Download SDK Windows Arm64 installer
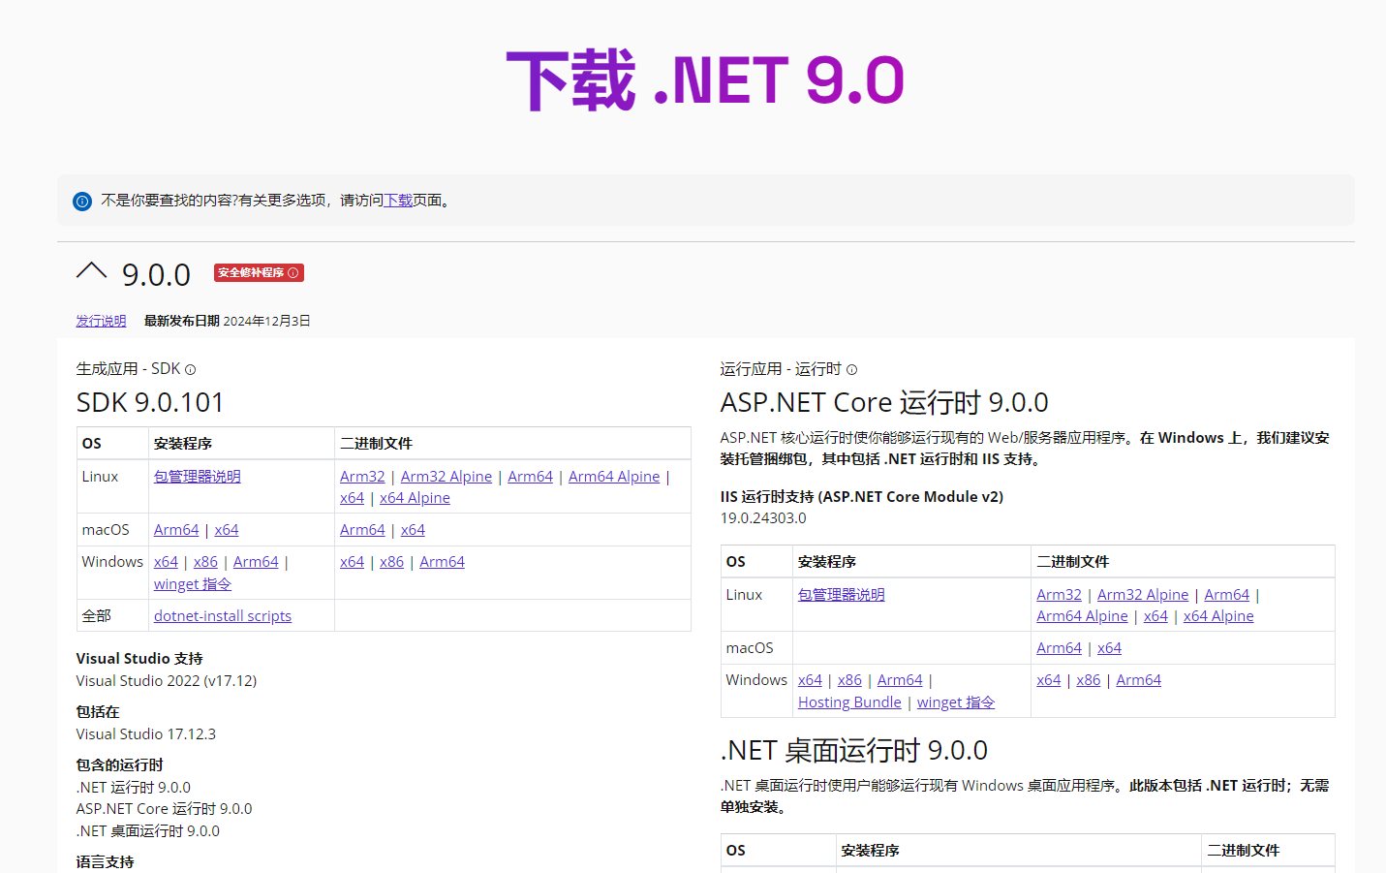The image size is (1386, 873). 256,562
